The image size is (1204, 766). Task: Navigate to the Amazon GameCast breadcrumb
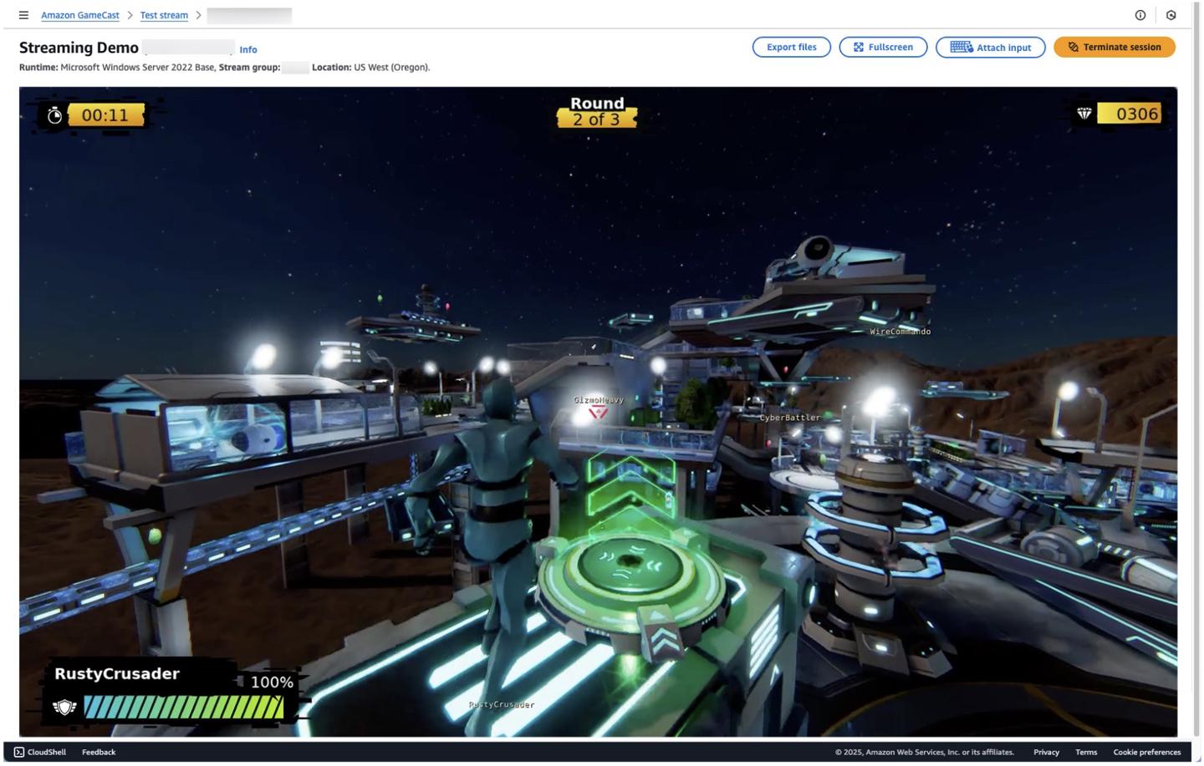coord(79,14)
